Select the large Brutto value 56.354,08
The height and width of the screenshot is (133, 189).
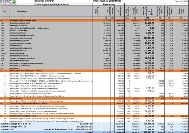coord(150,111)
